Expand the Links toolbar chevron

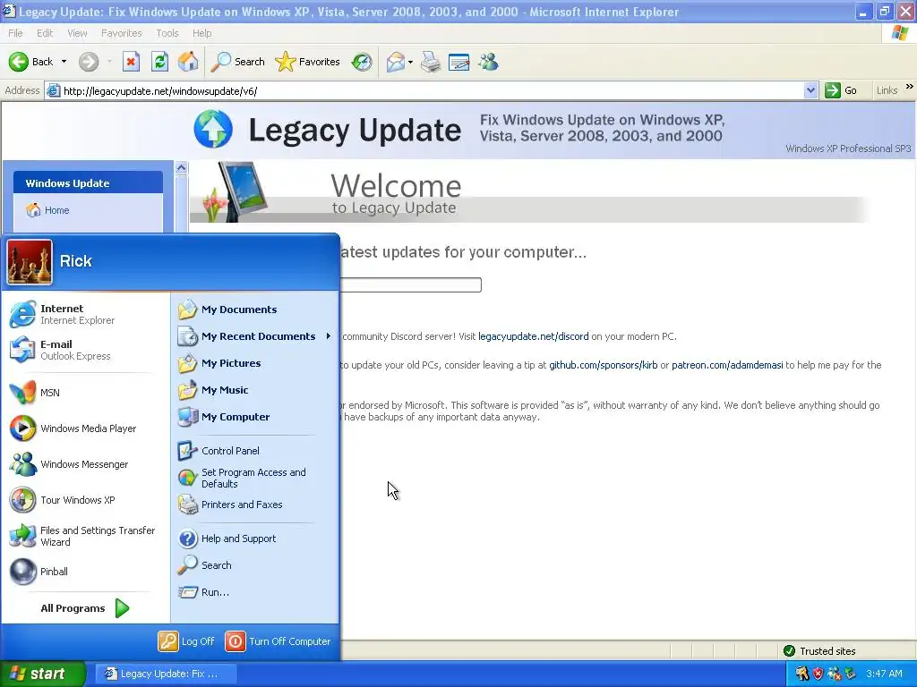tap(910, 87)
